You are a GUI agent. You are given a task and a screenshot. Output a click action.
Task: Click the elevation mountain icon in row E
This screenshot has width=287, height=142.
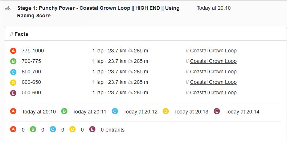[x=130, y=92]
